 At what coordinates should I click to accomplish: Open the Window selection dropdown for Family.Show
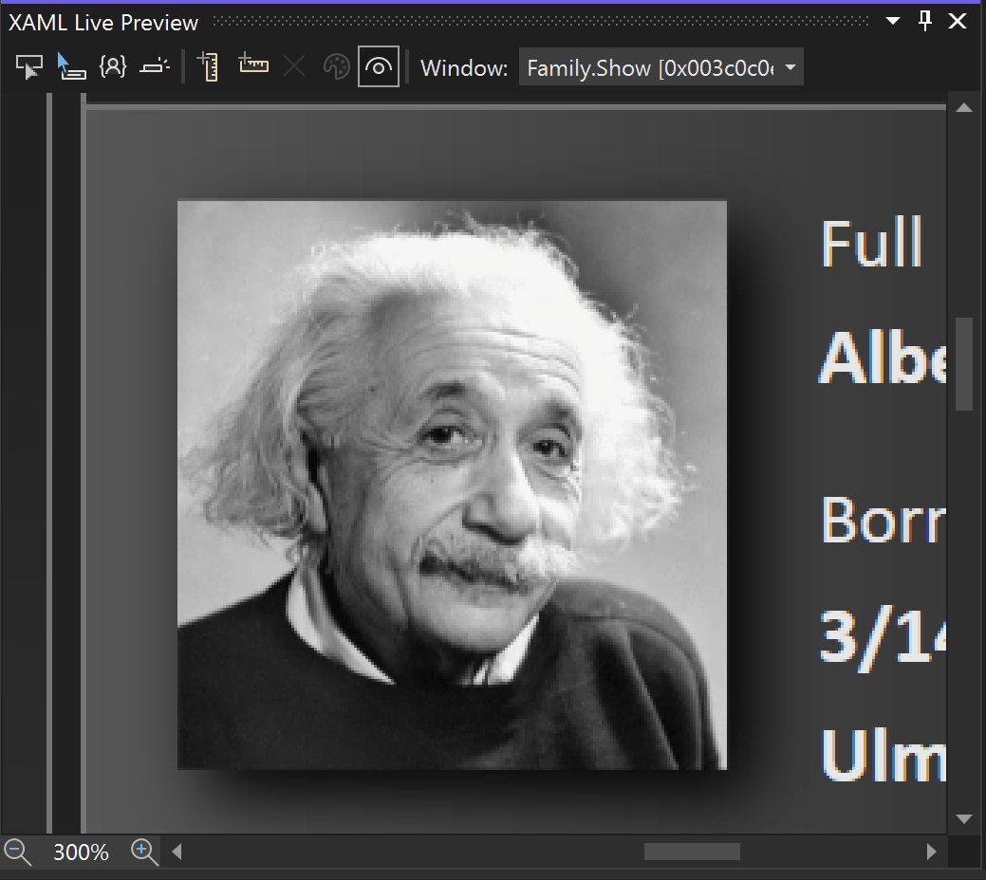661,66
